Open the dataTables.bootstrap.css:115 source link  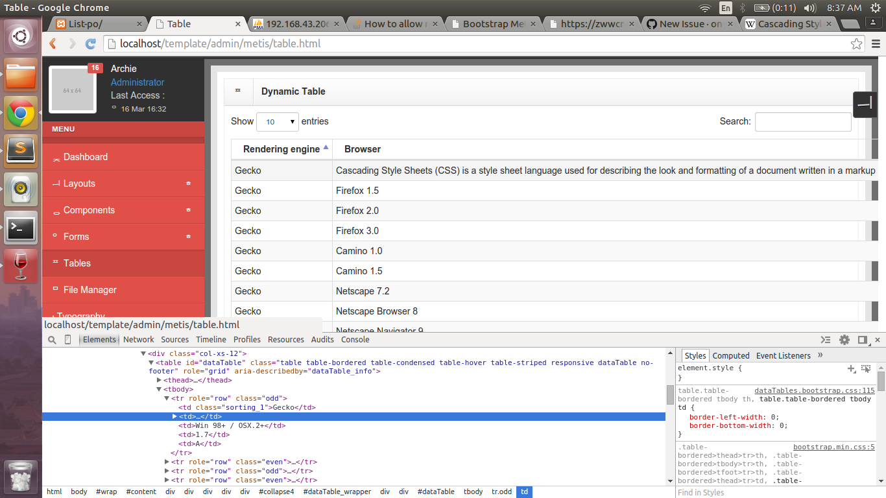tap(815, 390)
